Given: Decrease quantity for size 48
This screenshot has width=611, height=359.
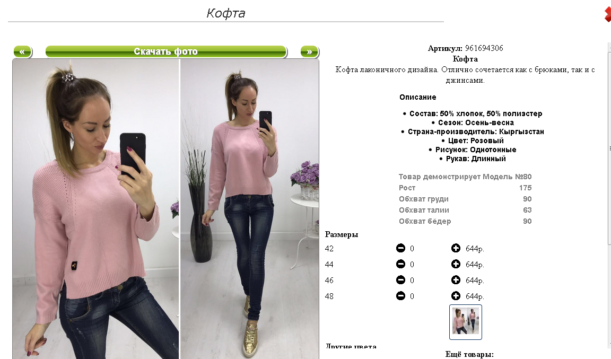Looking at the screenshot, I should (x=400, y=296).
